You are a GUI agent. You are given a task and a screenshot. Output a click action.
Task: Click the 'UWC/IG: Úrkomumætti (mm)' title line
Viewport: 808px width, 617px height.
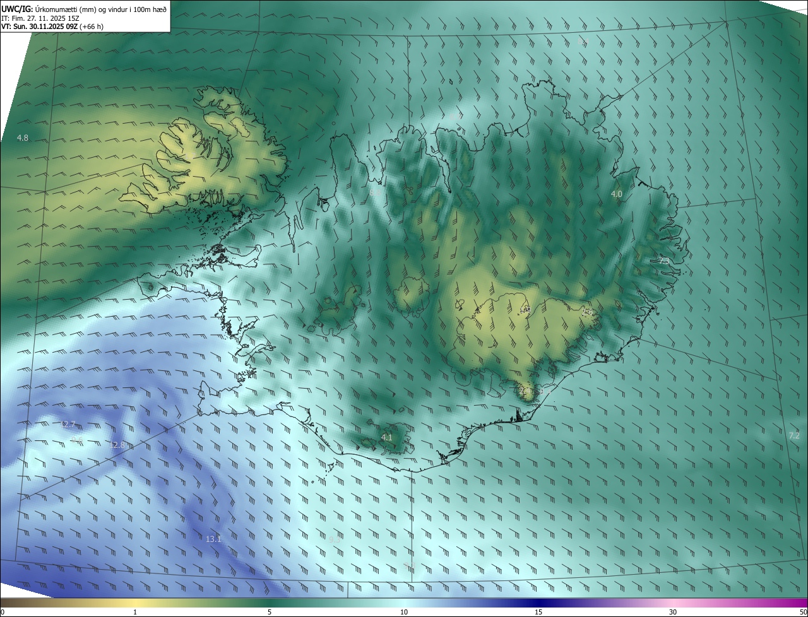point(84,8)
